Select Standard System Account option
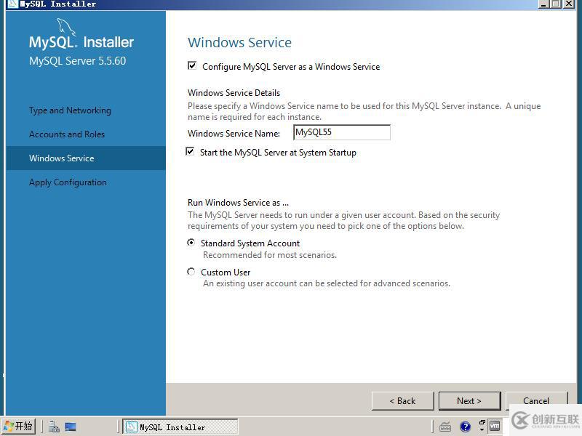Image resolution: width=582 pixels, height=436 pixels. click(191, 243)
